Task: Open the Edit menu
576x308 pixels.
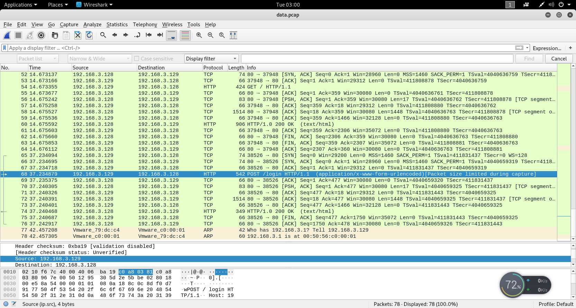Action: pyautogui.click(x=21, y=25)
